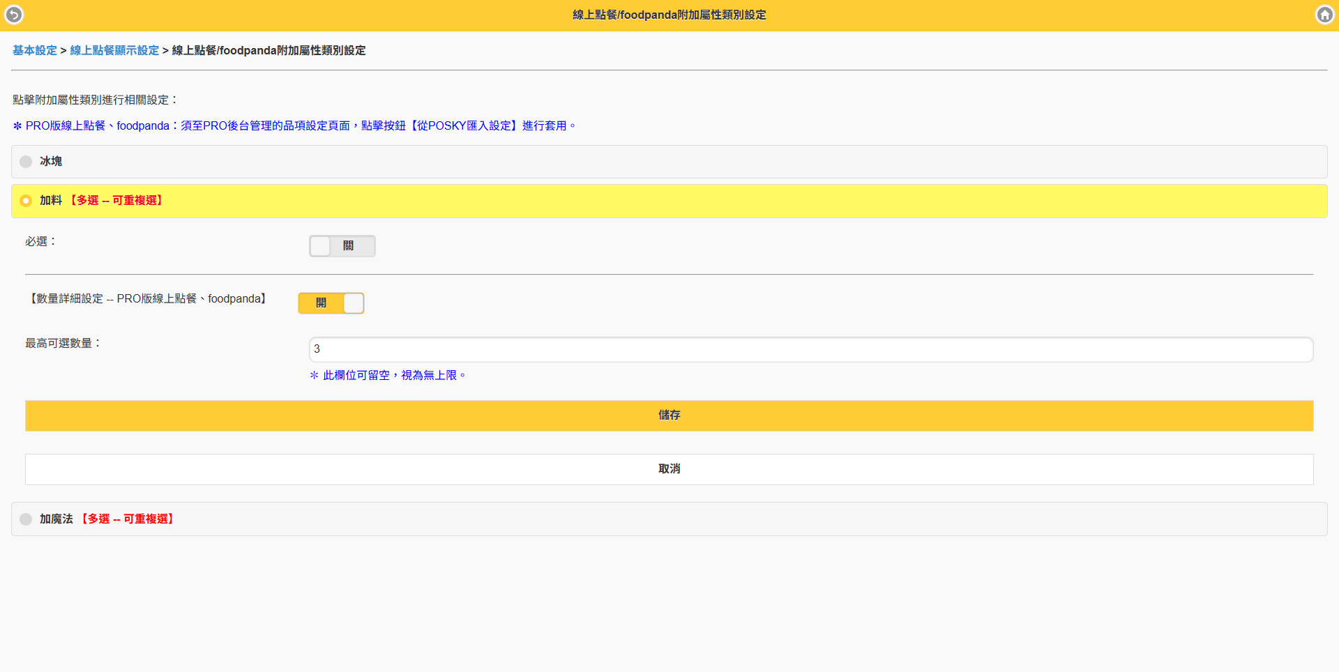Expand the 冰塊 category name label
1339x672 pixels.
[51, 161]
